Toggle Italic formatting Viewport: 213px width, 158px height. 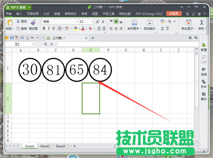click(49, 29)
